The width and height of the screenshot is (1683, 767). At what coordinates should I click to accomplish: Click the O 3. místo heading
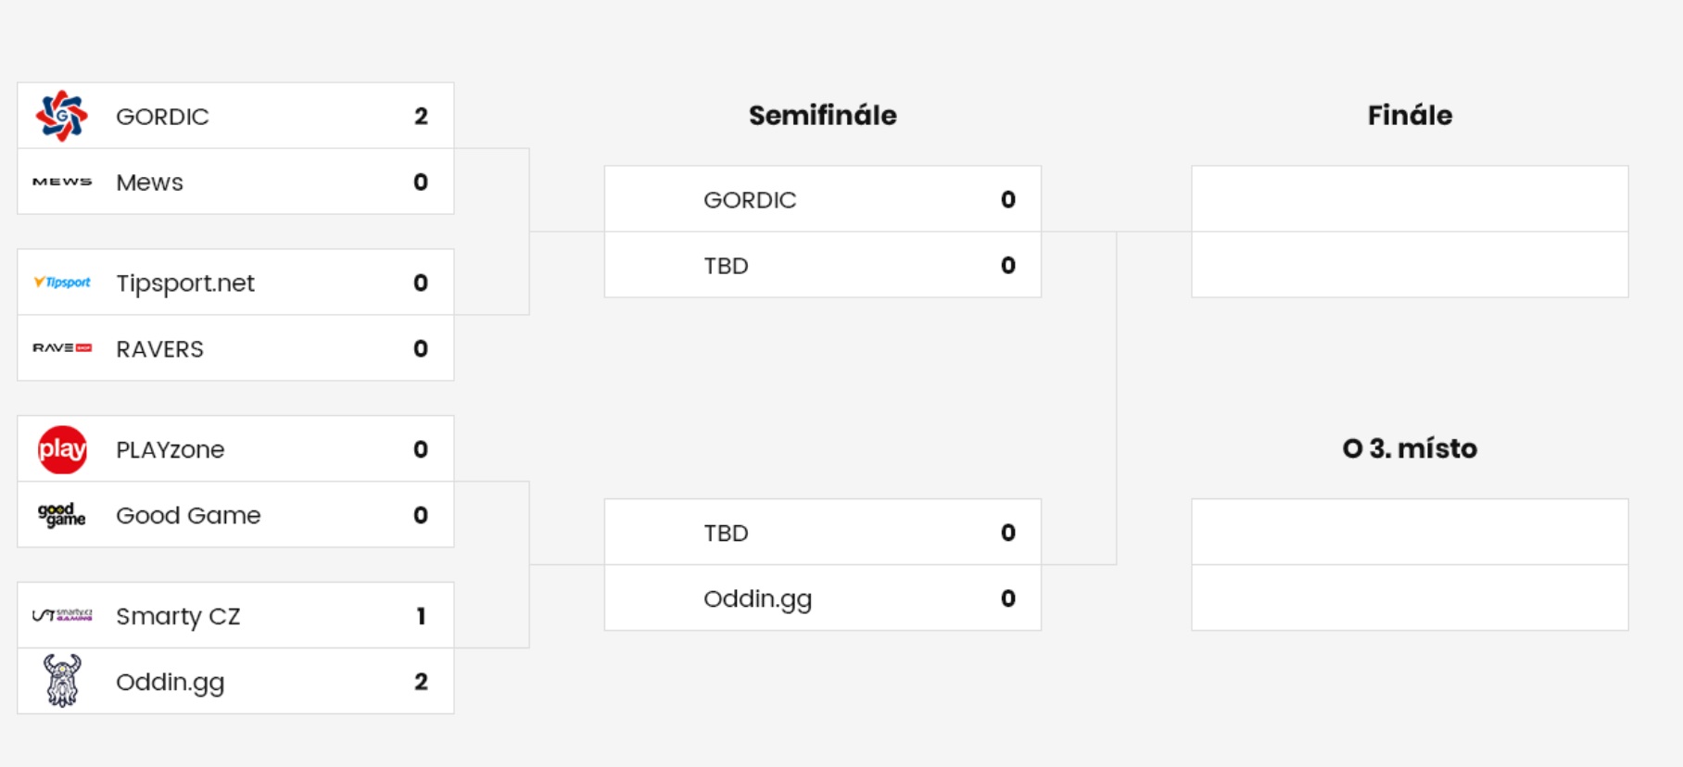click(1410, 448)
